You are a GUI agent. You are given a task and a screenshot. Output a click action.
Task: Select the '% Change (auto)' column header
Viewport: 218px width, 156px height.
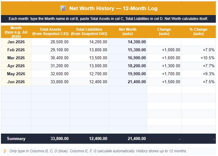click(198, 32)
